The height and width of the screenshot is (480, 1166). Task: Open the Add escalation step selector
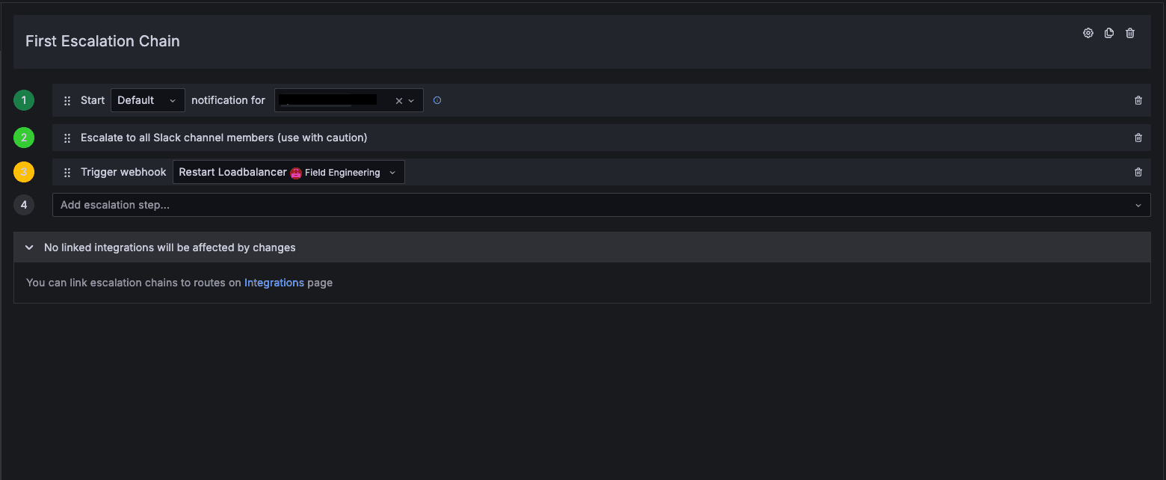tap(602, 205)
